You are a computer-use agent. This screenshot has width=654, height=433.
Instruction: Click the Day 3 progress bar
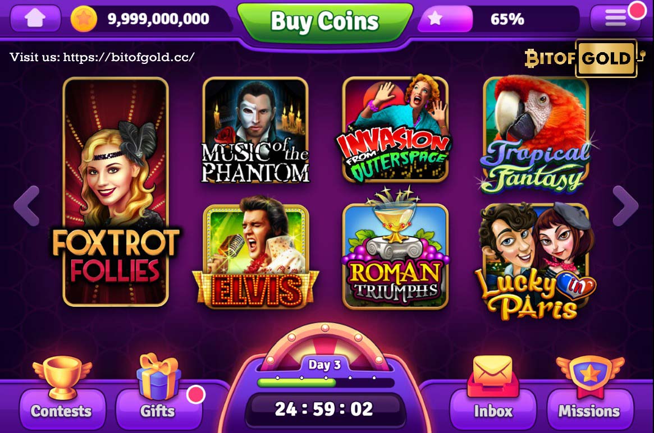tap(326, 383)
